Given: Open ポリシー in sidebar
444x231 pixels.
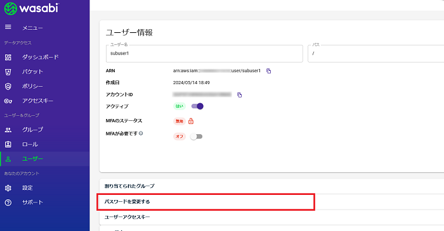Looking at the screenshot, I should (x=45, y=86).
